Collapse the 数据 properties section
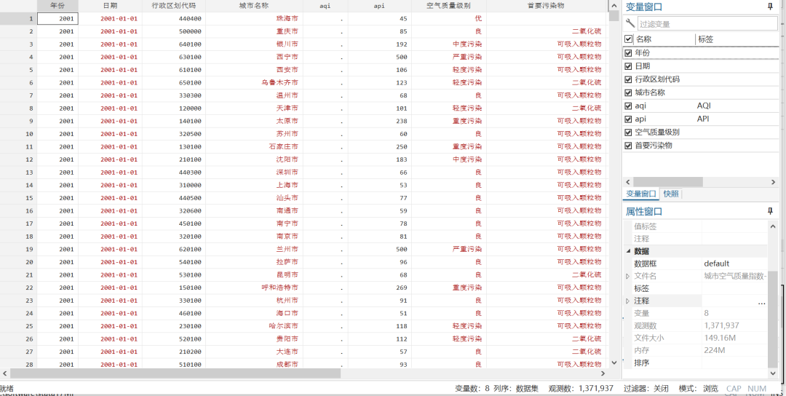The width and height of the screenshot is (786, 396). [x=628, y=251]
